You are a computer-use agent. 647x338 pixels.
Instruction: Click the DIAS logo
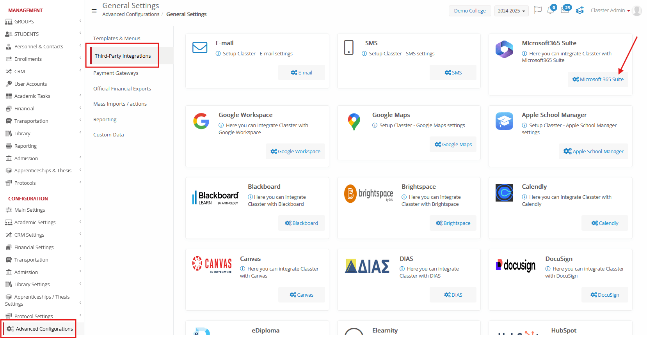coord(367,266)
